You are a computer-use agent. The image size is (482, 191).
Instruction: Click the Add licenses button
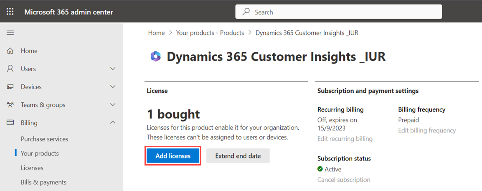(173, 156)
